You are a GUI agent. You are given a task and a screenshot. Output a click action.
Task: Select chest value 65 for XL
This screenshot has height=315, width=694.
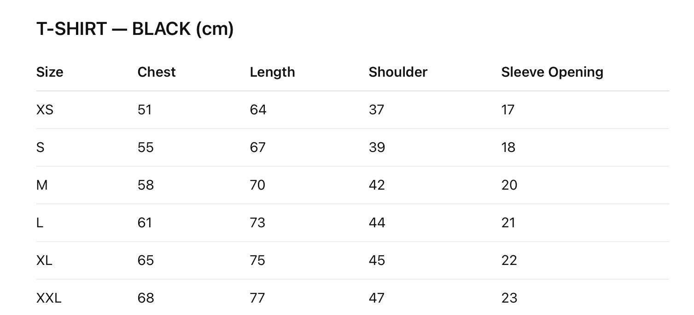146,260
